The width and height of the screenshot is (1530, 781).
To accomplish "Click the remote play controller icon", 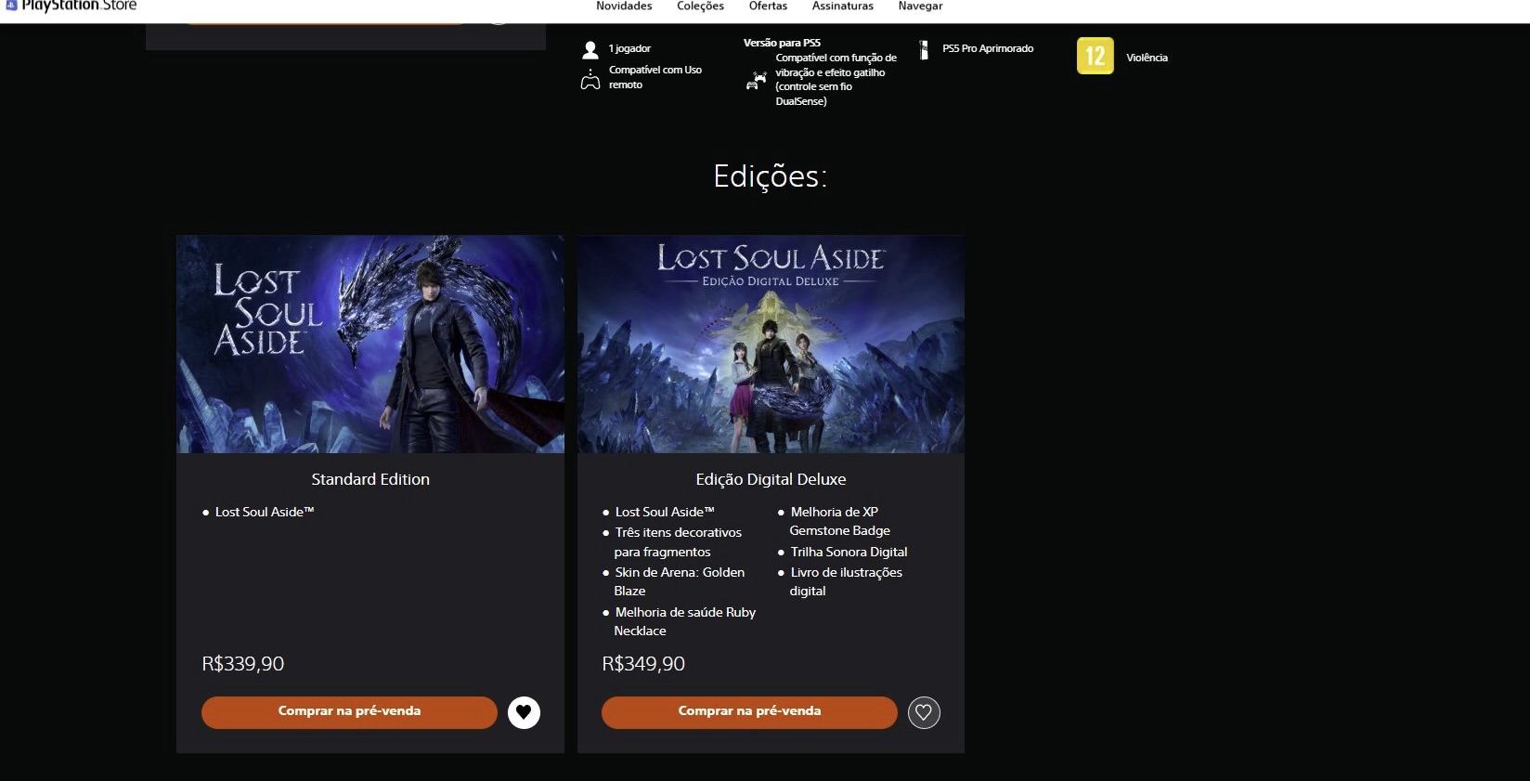I will pyautogui.click(x=590, y=82).
